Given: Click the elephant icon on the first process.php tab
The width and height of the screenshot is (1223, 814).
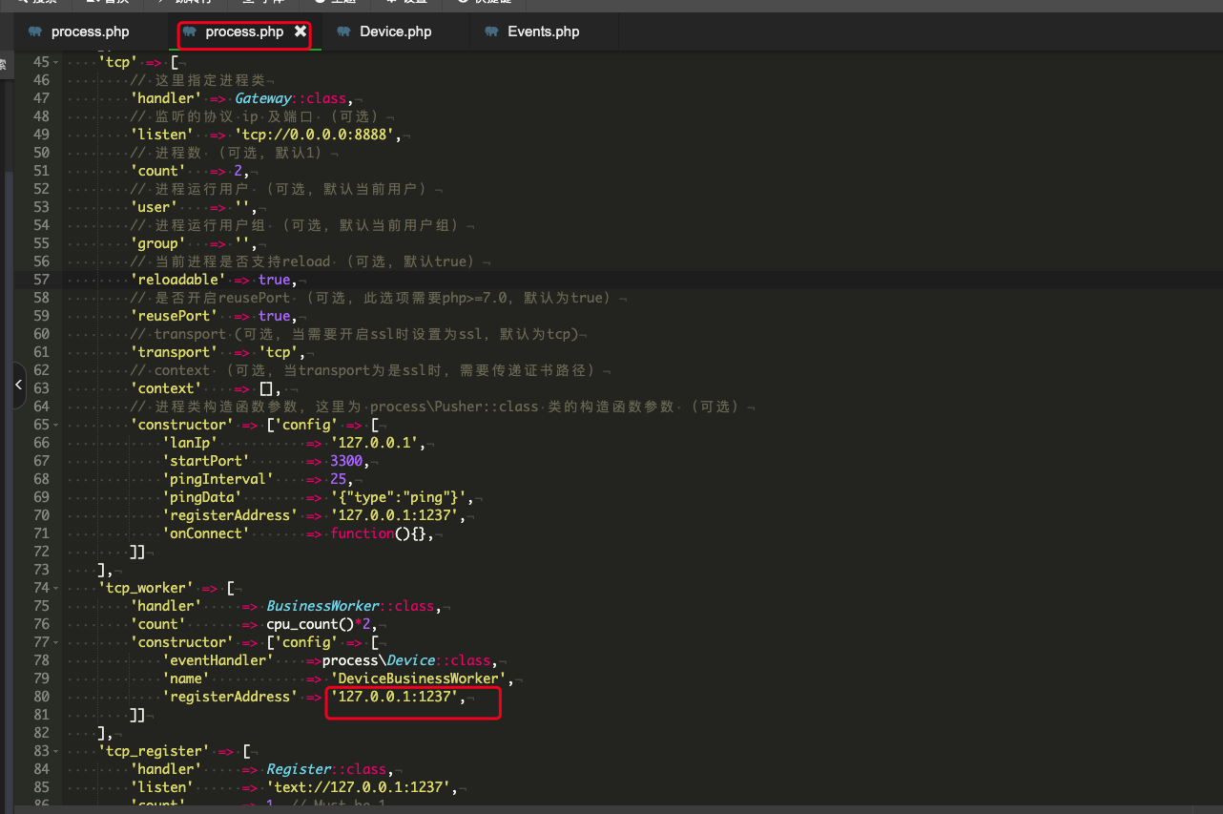Looking at the screenshot, I should click(35, 31).
